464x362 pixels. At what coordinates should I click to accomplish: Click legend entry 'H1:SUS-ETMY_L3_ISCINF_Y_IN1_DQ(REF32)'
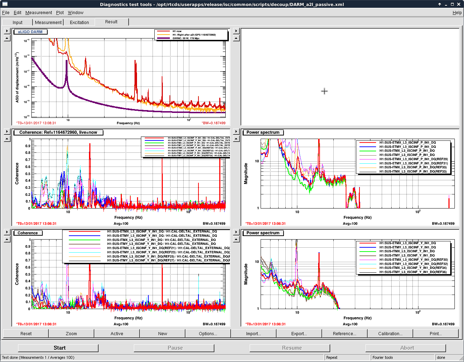[414, 264]
